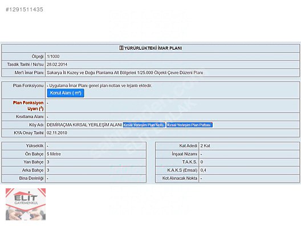Click the Bina Derinliği label
Screen dimensions: 301x226
[x=31, y=178]
